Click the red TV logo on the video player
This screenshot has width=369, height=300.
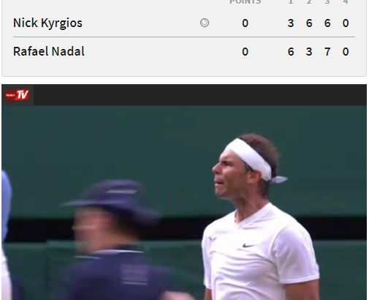18,95
